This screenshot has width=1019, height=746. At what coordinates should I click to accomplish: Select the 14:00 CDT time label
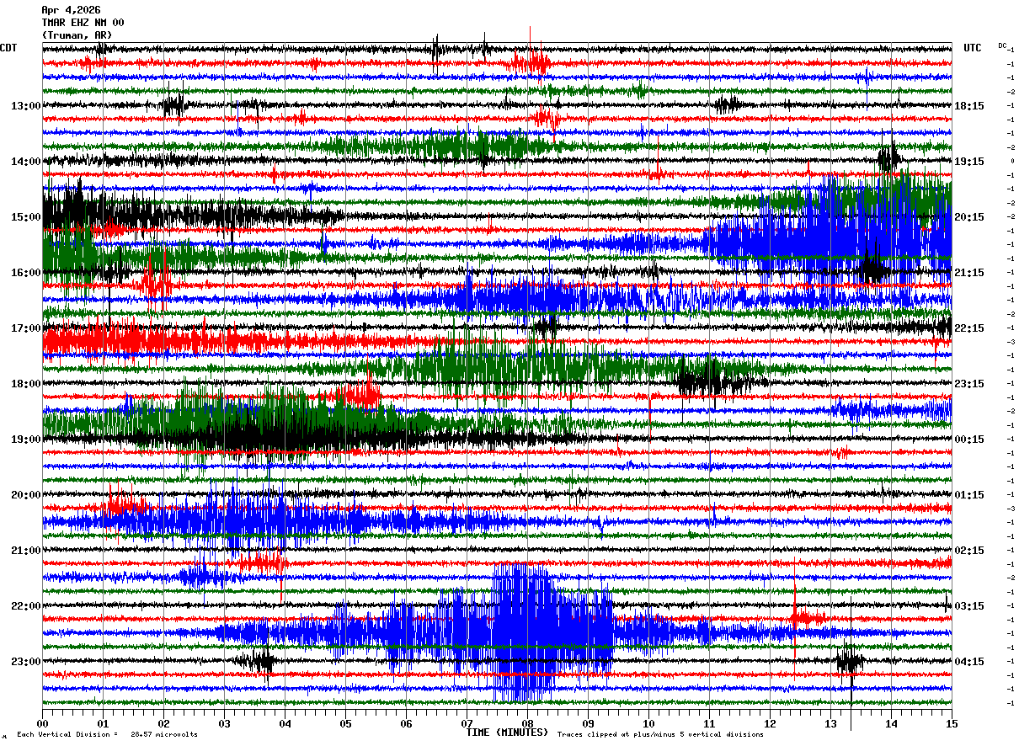[26, 162]
